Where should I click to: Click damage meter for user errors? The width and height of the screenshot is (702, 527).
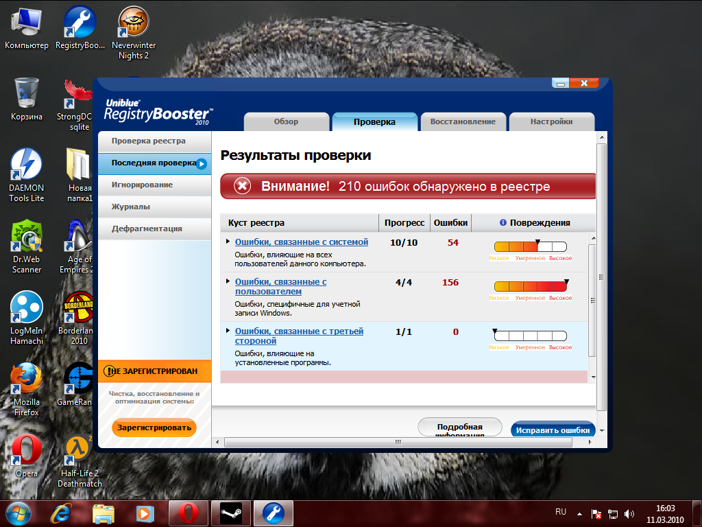(531, 286)
